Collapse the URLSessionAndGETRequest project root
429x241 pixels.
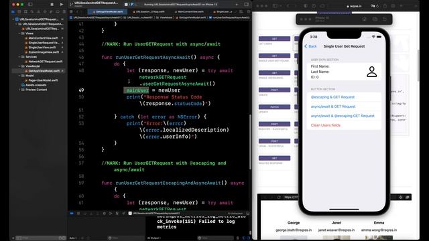point(13,19)
